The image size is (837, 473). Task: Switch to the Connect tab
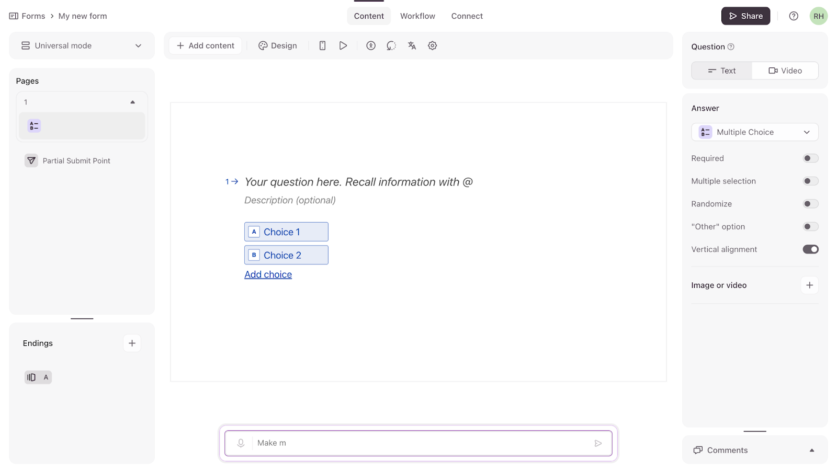(467, 16)
